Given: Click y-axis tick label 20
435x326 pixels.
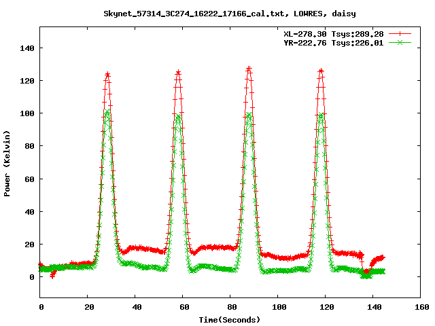Looking at the screenshot, I should point(29,244).
